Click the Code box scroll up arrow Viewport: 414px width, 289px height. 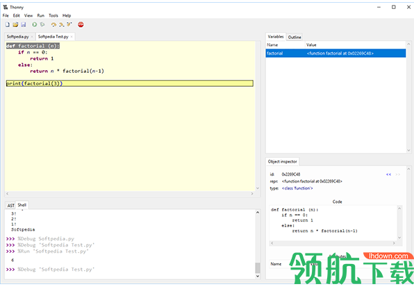[399, 208]
